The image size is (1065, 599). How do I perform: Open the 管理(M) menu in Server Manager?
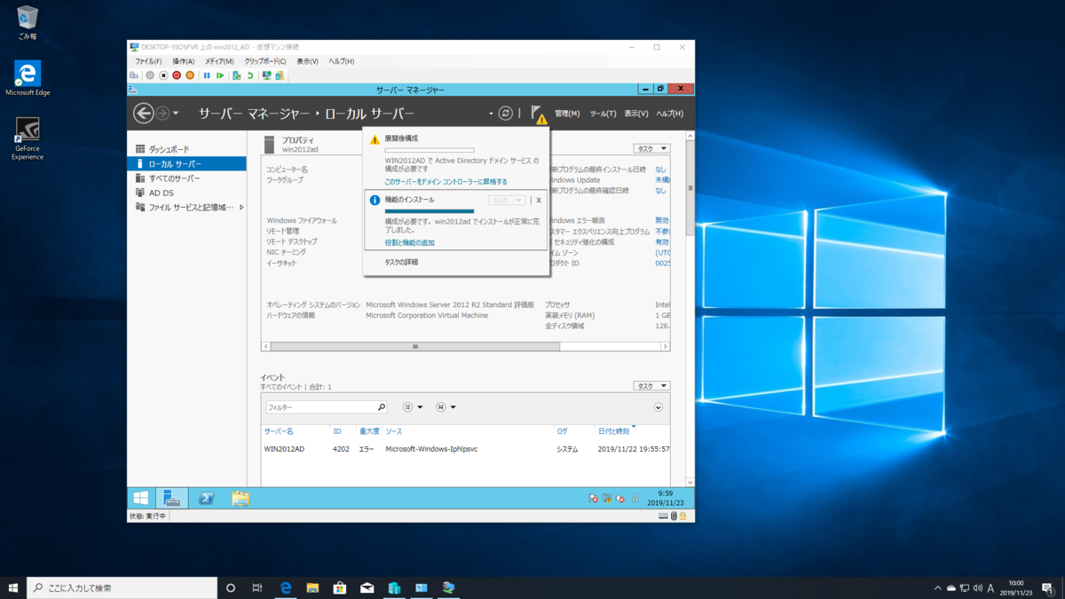coord(567,114)
